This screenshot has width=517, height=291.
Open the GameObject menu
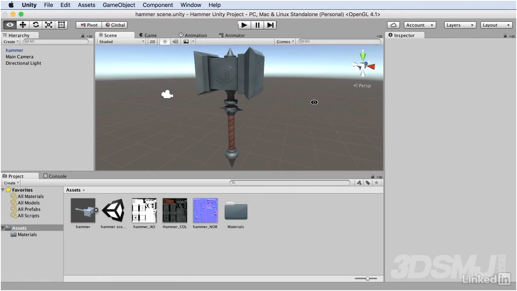(x=119, y=5)
